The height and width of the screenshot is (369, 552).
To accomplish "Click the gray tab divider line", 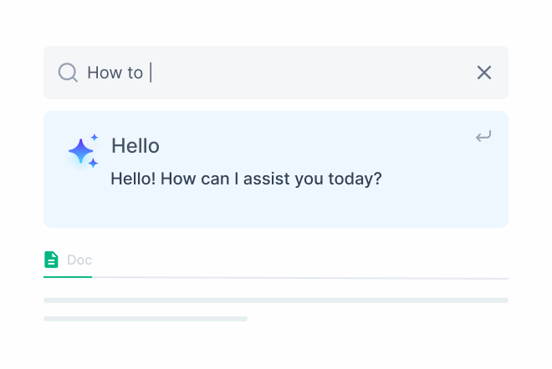I will point(301,278).
